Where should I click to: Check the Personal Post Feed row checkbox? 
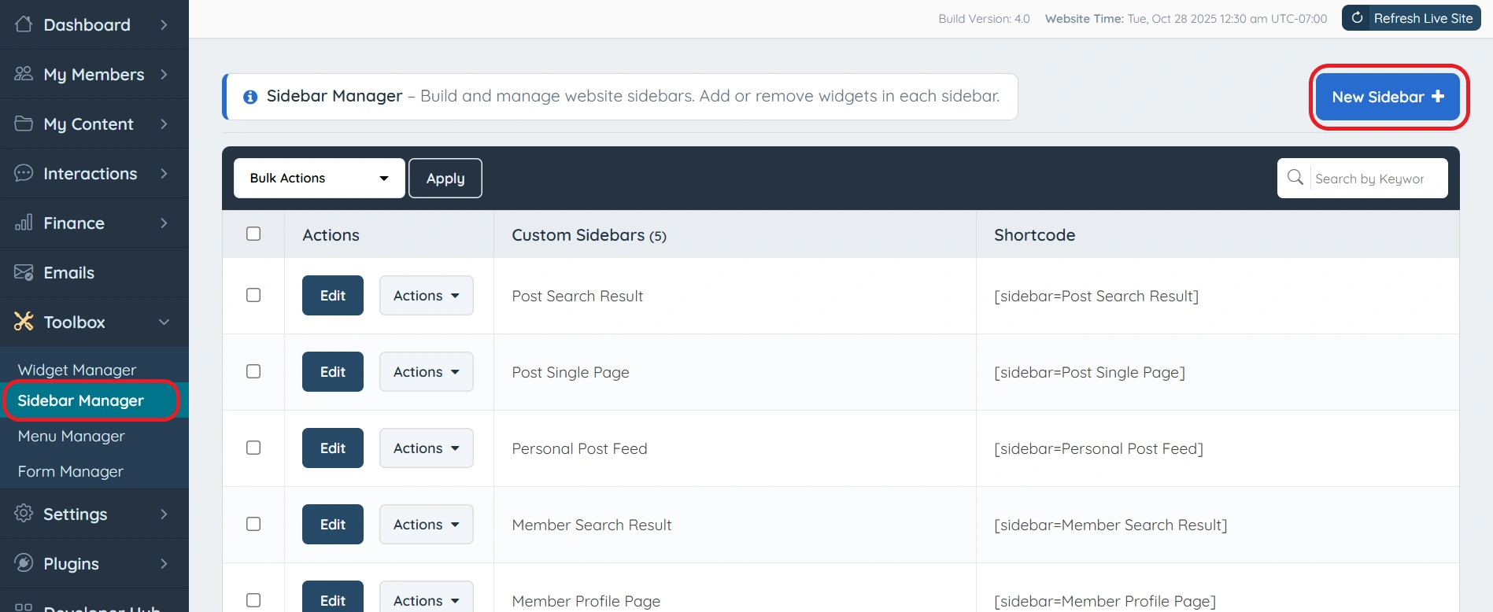(253, 448)
